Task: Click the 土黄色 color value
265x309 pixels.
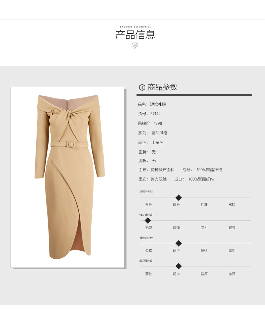Action: pos(157,143)
